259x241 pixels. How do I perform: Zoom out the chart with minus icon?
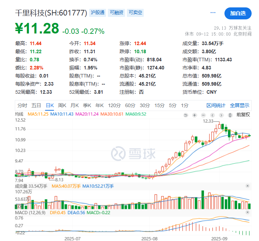tap(204, 115)
